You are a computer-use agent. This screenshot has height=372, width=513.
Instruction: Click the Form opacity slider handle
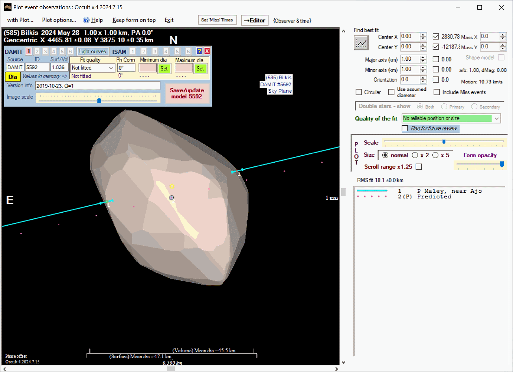(x=502, y=164)
